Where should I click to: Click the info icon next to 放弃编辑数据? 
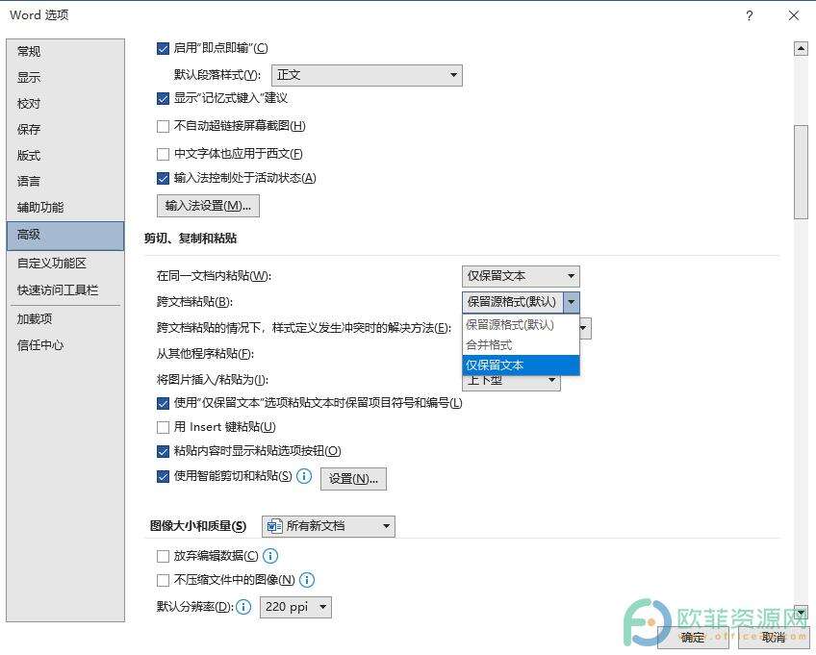point(269,556)
